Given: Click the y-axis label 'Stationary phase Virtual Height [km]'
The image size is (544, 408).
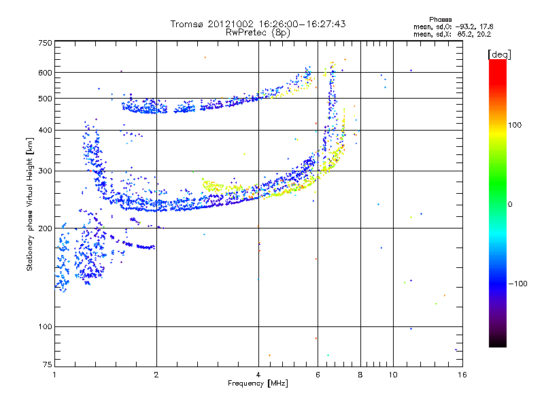Looking at the screenshot, I should pyautogui.click(x=29, y=204).
